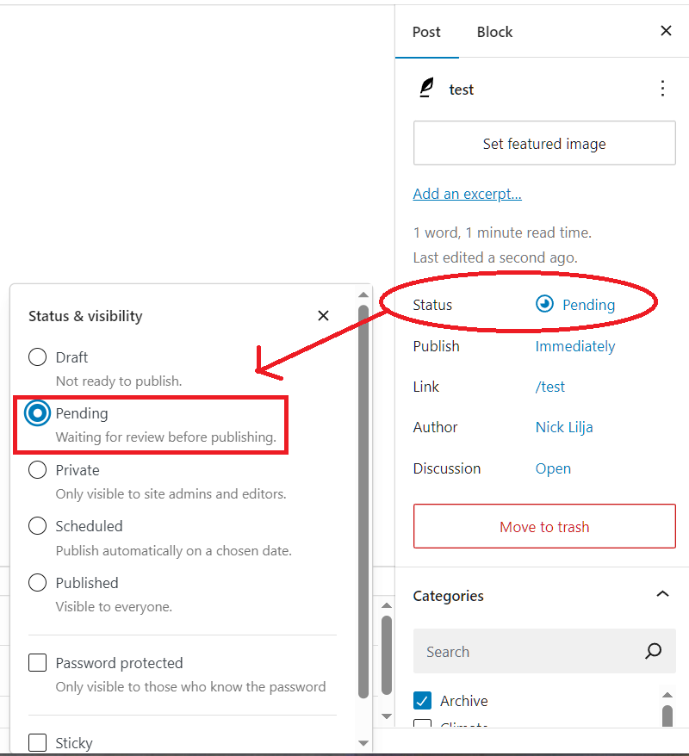Select the Draft status radio button
Screen dimensions: 689x756
point(38,357)
